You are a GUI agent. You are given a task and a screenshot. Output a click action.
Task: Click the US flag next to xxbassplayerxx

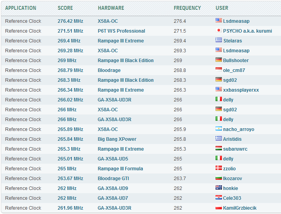click(x=218, y=89)
